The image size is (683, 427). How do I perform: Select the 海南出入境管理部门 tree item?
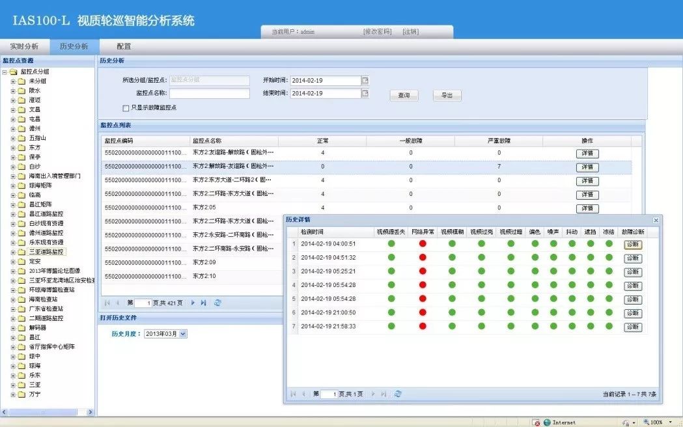click(x=55, y=176)
